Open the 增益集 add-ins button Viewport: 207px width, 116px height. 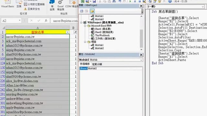tap(52, 5)
